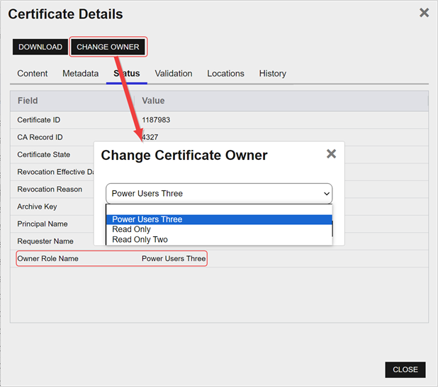
Task: Close the Certificate Details dialog with X
Action: click(424, 13)
